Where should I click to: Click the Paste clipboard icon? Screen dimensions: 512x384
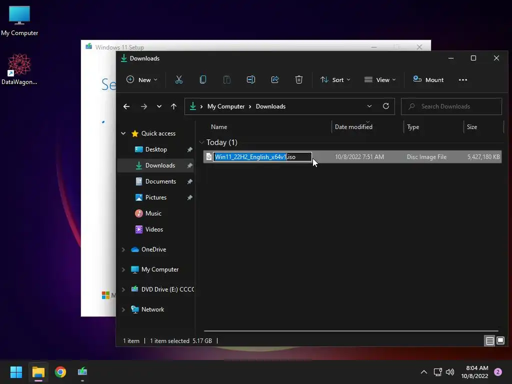coord(226,79)
